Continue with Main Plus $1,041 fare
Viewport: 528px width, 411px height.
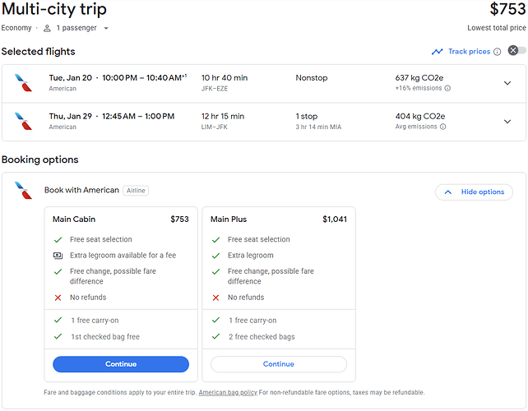pyautogui.click(x=278, y=364)
